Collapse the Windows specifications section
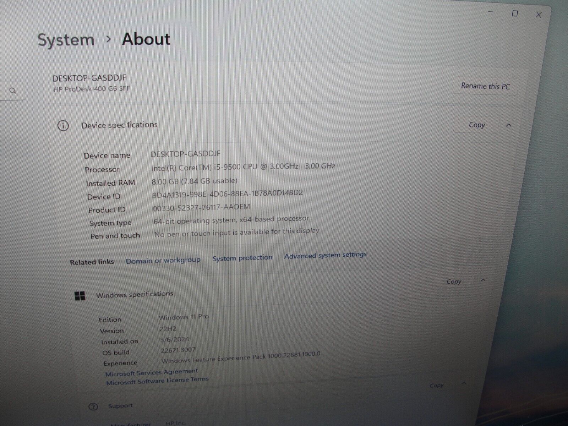 coord(483,280)
